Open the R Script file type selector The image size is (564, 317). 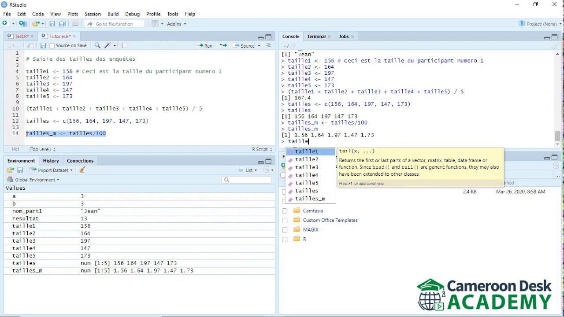[261, 149]
